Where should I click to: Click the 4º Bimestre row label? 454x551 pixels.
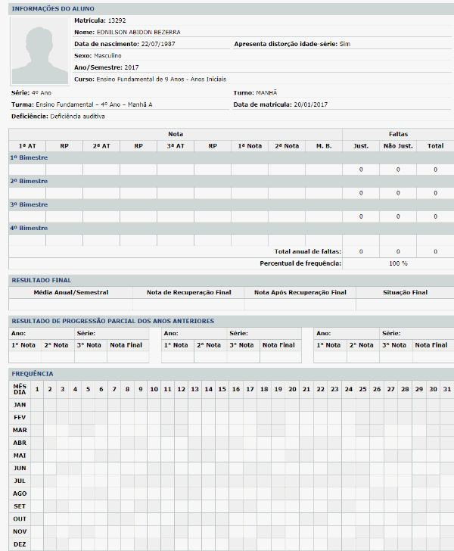coord(30,228)
